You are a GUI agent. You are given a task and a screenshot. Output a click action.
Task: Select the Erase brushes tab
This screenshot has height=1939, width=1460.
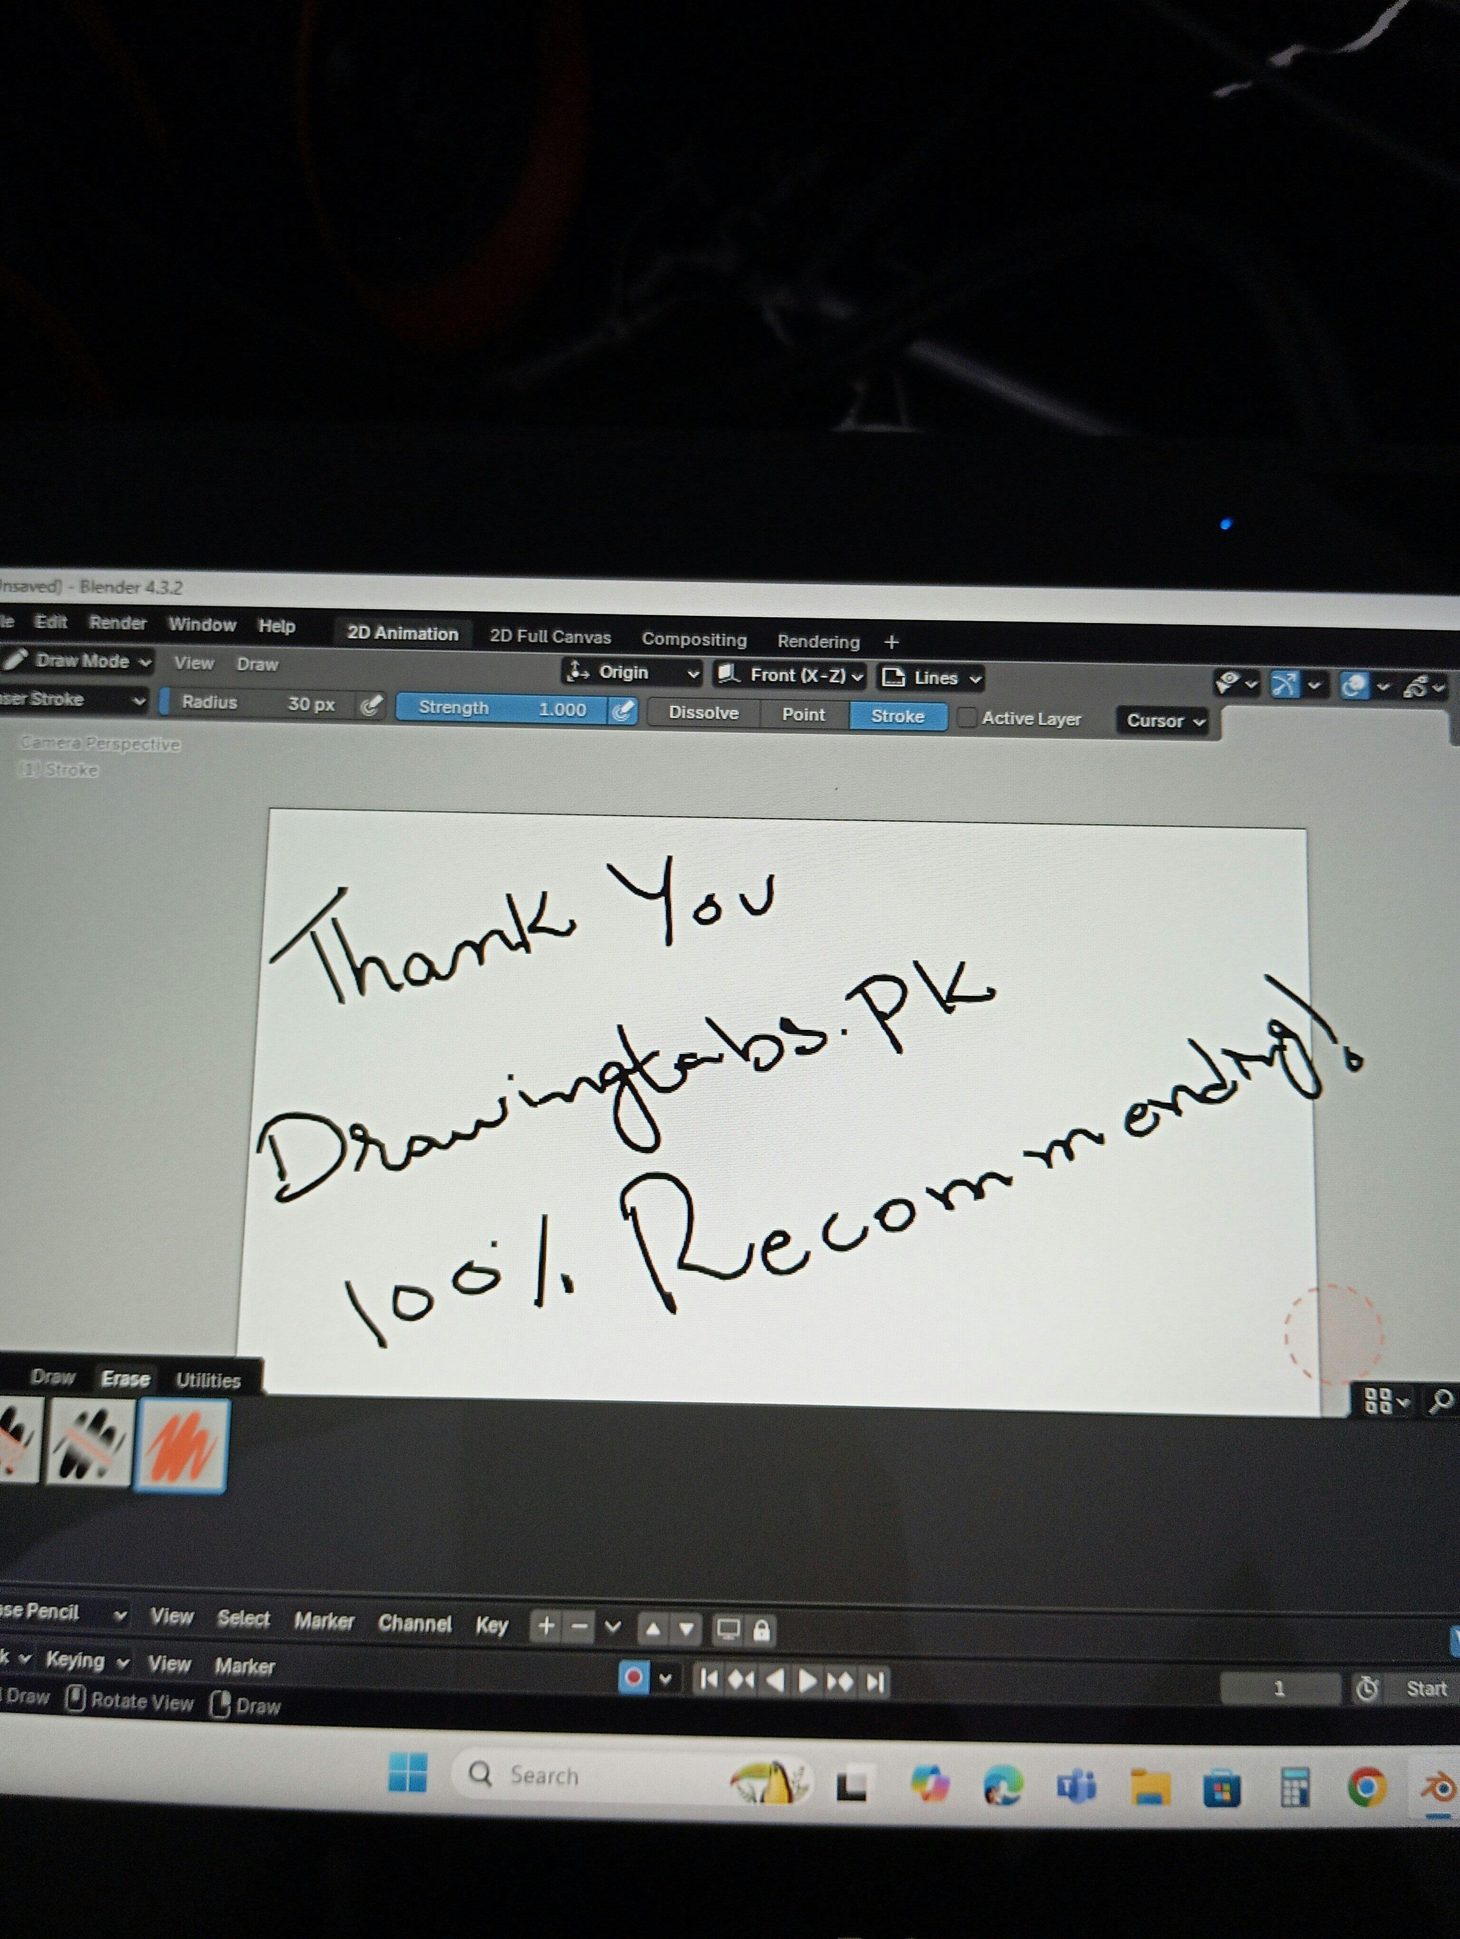[125, 1379]
